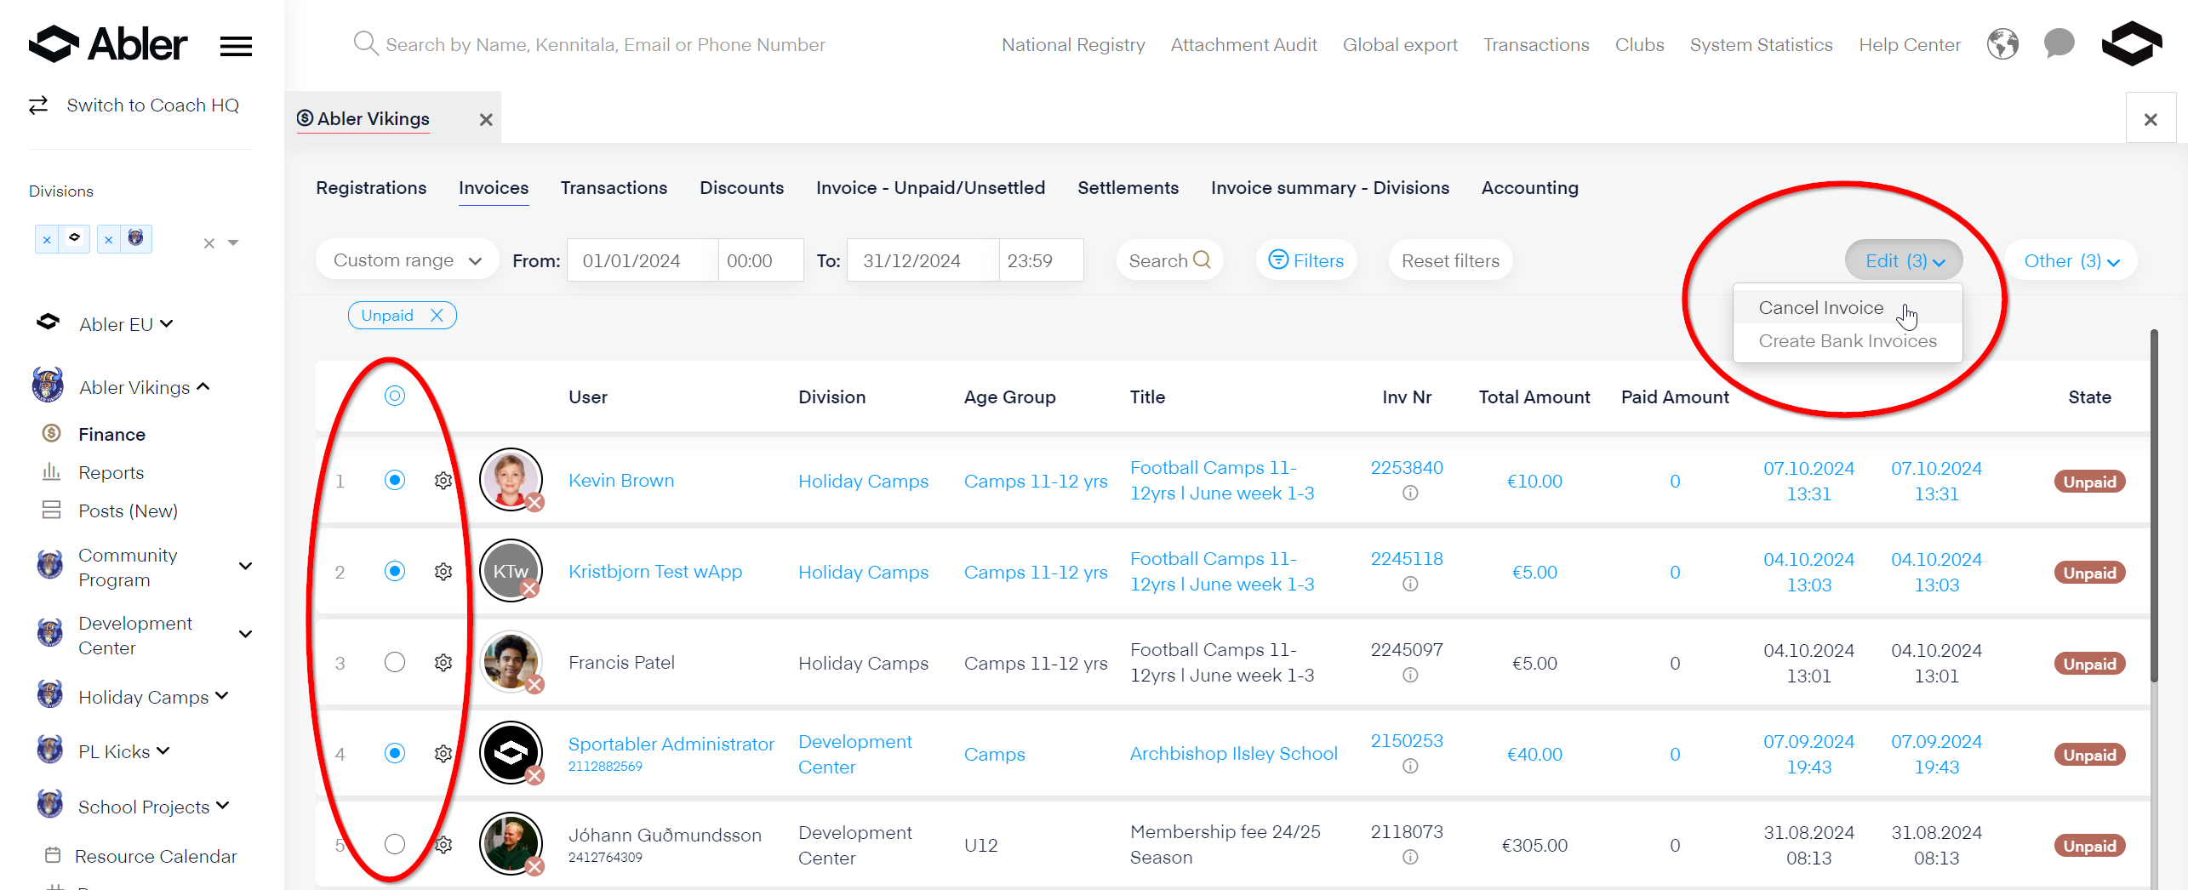Show info icon under invoice 2150253

[1410, 767]
